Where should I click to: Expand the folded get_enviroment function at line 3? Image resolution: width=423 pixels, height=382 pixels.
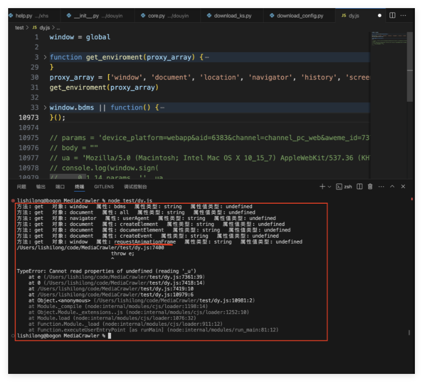pos(45,57)
